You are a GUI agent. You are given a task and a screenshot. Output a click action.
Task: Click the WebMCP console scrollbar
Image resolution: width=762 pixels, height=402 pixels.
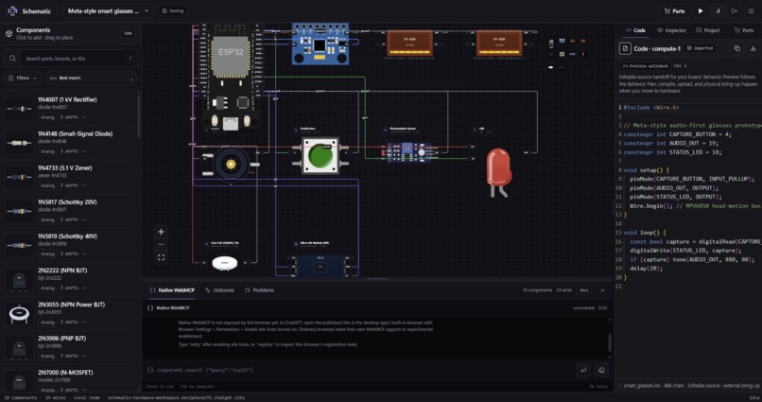610,341
